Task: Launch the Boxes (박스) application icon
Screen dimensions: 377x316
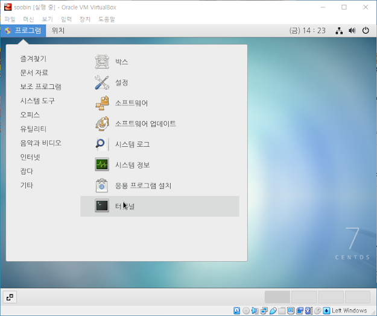Action: point(102,61)
